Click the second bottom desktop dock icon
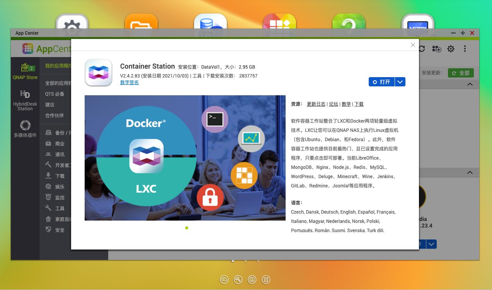 [238, 280]
